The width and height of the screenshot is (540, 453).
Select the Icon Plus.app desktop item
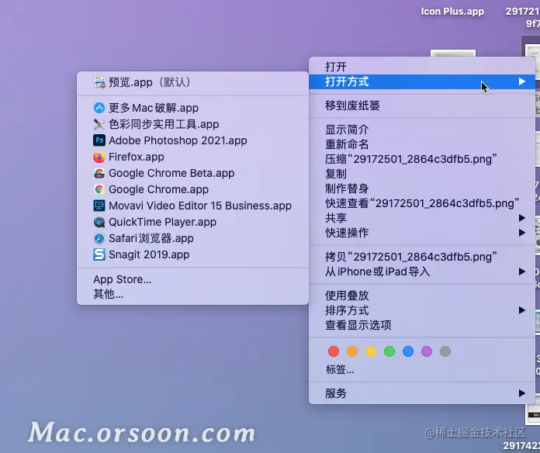[x=452, y=12]
